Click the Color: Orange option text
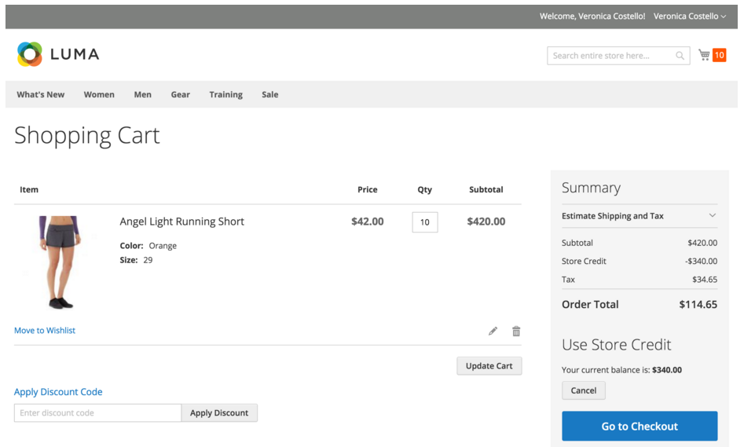 [x=148, y=246]
